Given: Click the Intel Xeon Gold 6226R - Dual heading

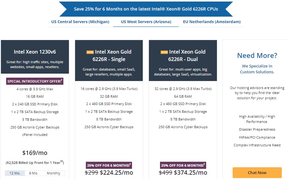Looking at the screenshot, I should point(187,55).
